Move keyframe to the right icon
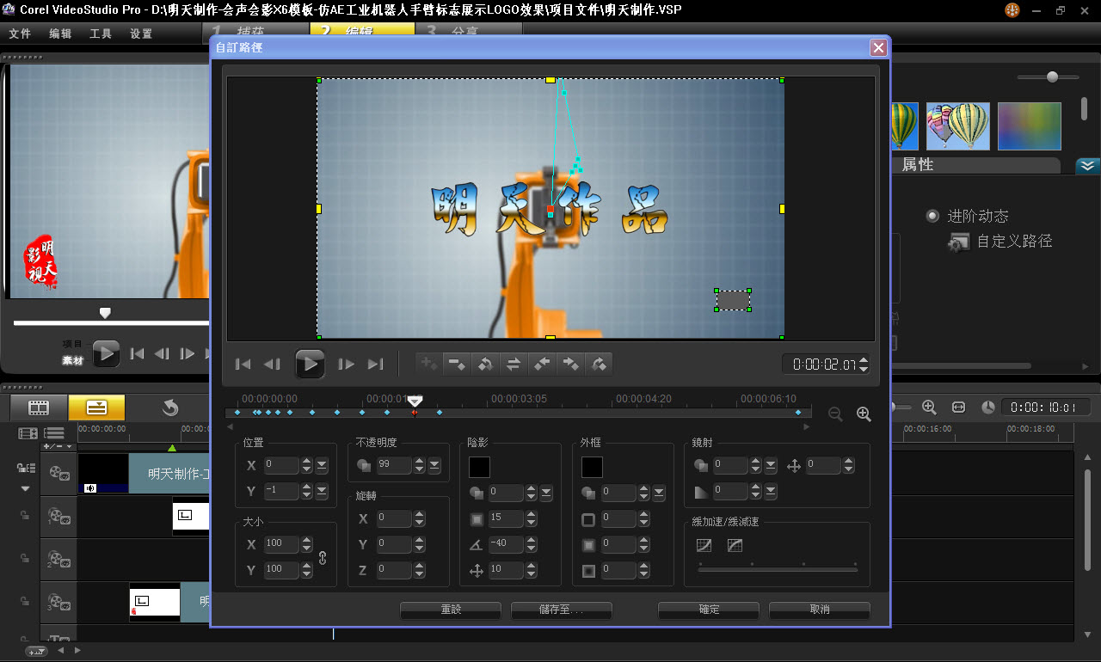 (x=570, y=365)
